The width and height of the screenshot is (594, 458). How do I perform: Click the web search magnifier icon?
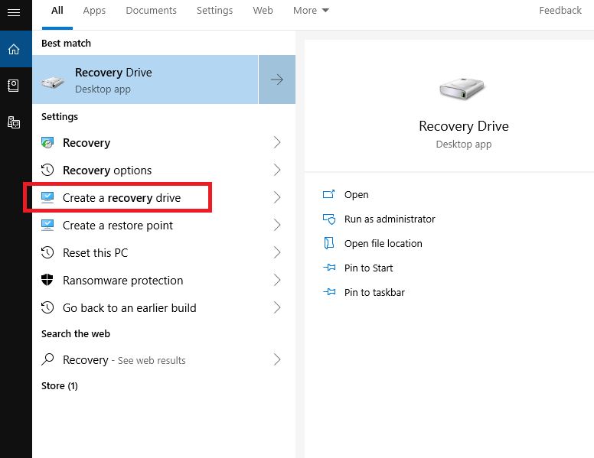coord(47,359)
